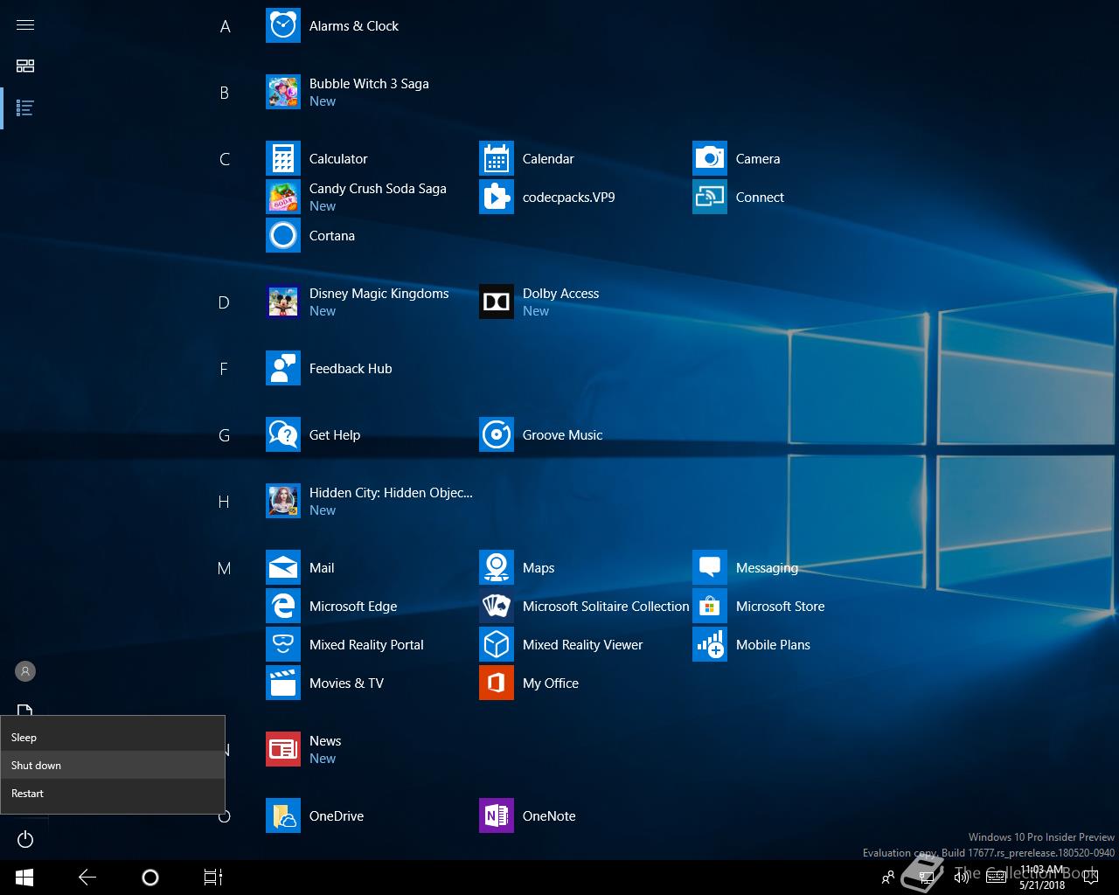1119x895 pixels.
Task: Open the Camera app icon
Action: point(709,159)
